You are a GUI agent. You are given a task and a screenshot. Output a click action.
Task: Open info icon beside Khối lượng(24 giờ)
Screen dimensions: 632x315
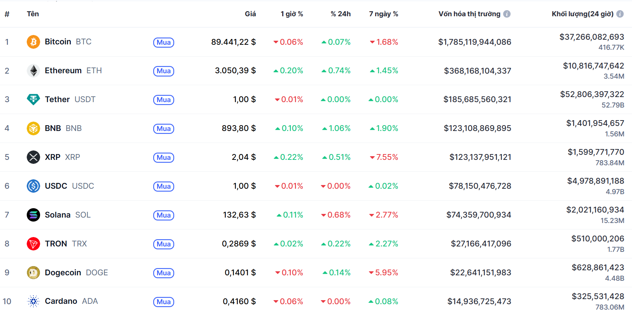620,14
